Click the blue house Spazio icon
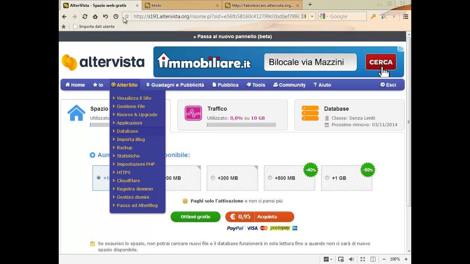The width and height of the screenshot is (470, 264). tap(76, 113)
